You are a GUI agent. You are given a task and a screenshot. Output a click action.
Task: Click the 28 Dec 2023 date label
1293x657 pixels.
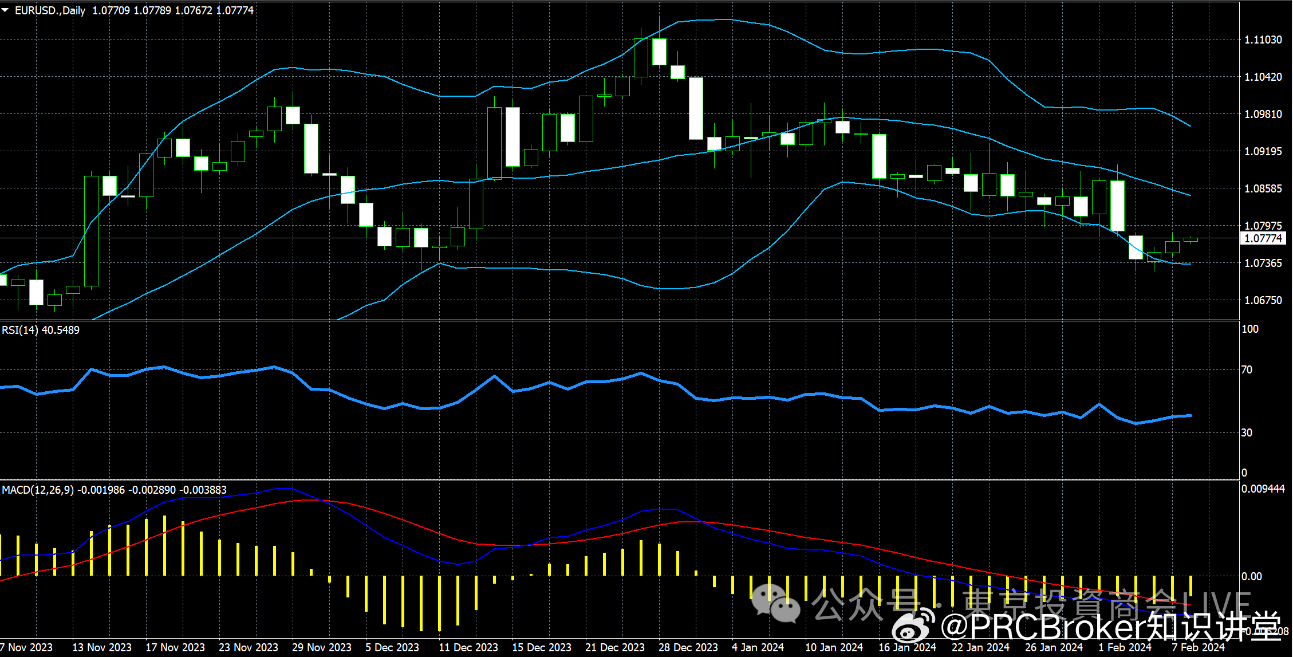click(688, 647)
